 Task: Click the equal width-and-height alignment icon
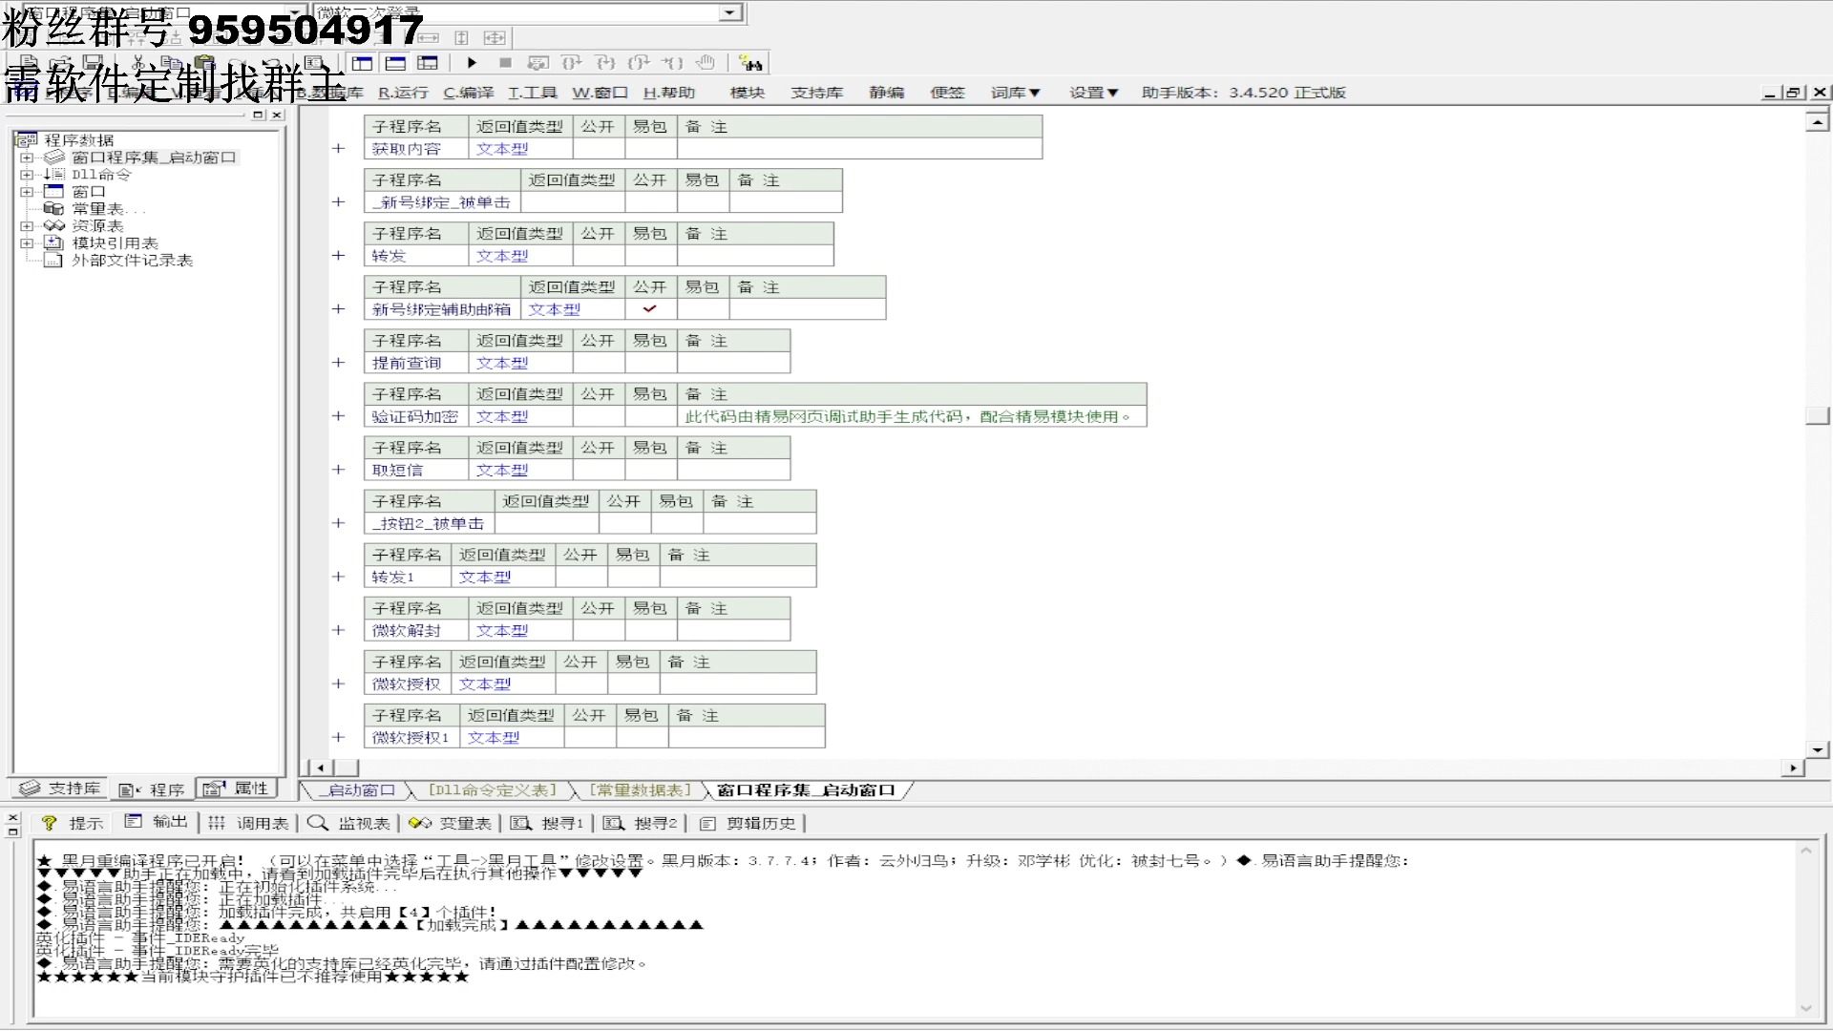pos(495,38)
